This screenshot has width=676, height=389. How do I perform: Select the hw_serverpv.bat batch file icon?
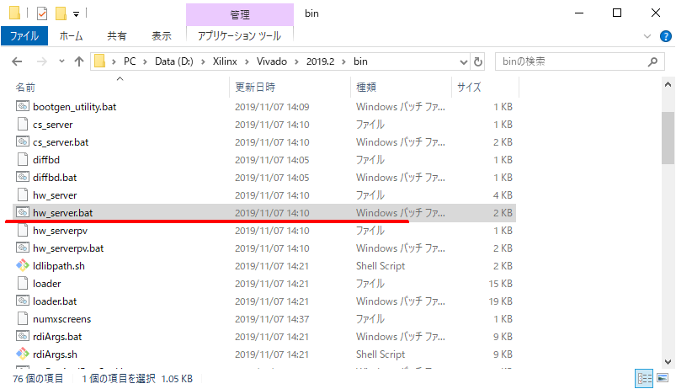point(23,248)
